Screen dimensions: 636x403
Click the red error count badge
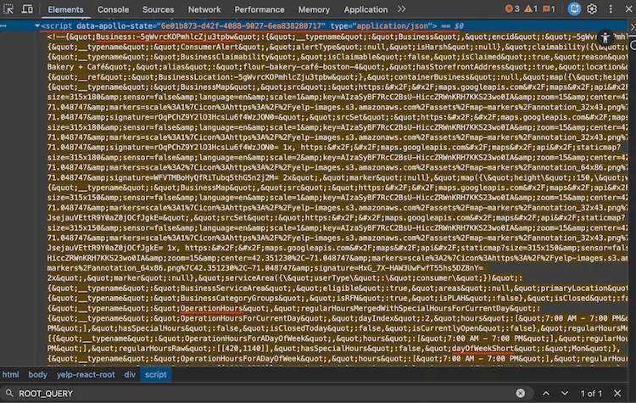512,9
